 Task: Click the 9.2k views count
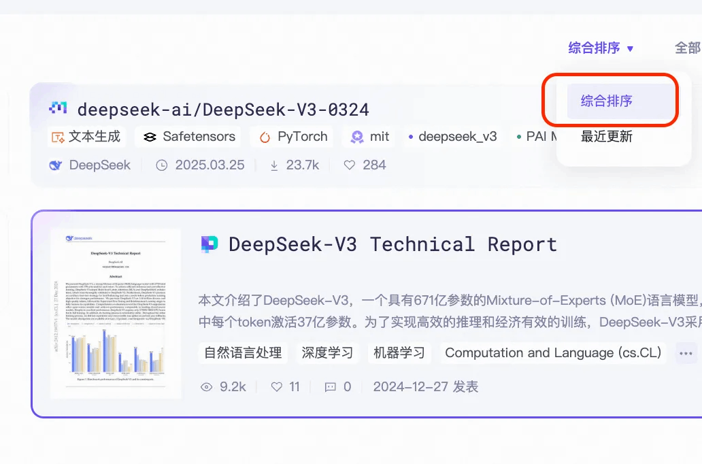click(x=233, y=386)
